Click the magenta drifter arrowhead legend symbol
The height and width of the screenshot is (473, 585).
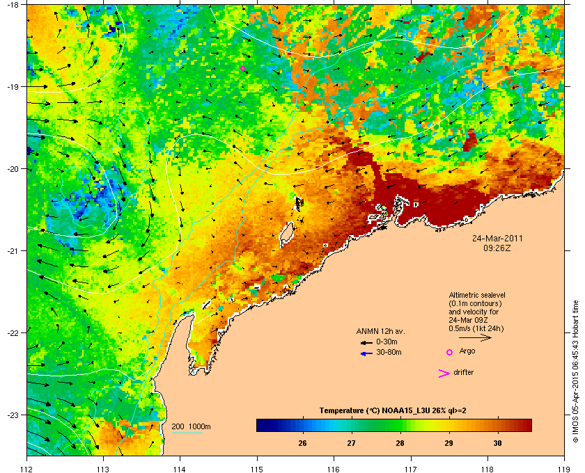444,374
